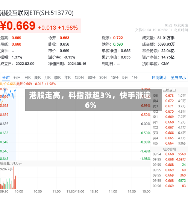Screen dimensions: 188x200
Task: Click the 最低 0.660 value
Action: (17, 44)
